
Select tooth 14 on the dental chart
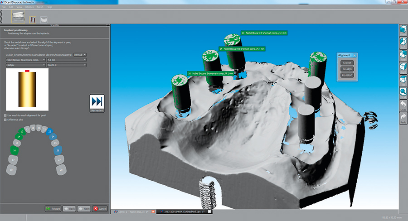click(19, 136)
